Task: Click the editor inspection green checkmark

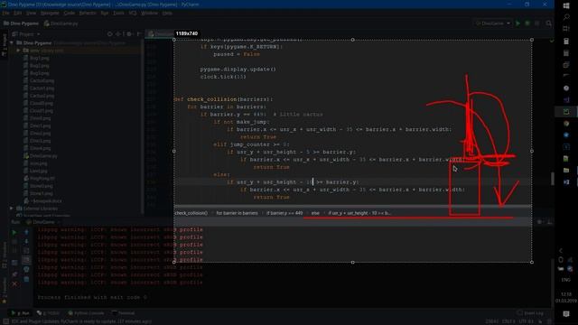Action: [x=552, y=40]
